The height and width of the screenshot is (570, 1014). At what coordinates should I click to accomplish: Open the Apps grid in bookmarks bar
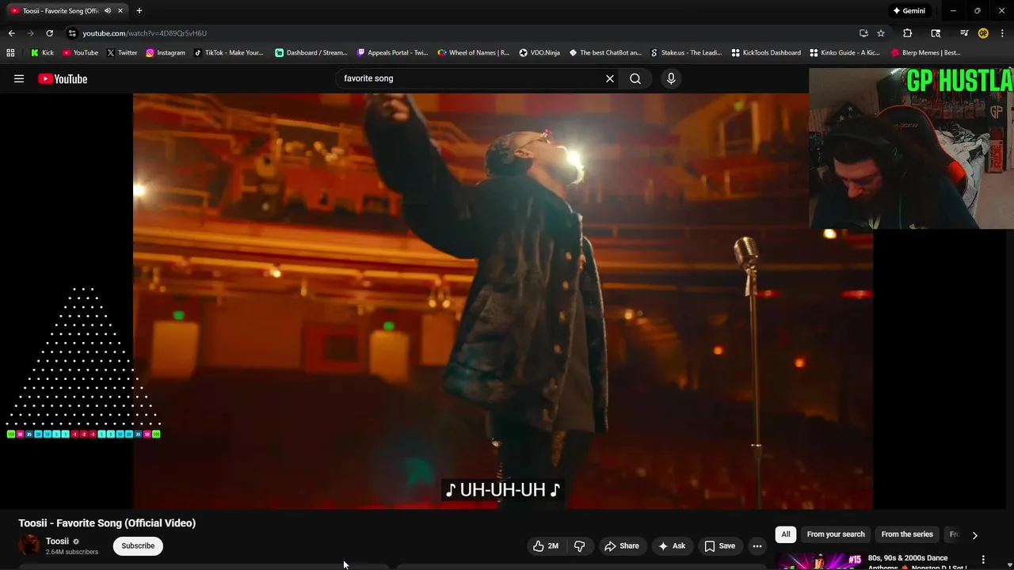pos(10,53)
